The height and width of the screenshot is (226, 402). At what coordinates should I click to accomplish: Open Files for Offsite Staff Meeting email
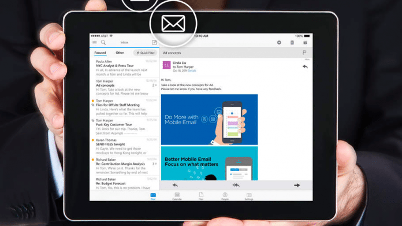tap(125, 107)
